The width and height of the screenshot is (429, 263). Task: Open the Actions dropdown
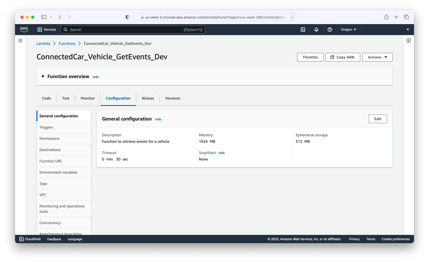[377, 57]
